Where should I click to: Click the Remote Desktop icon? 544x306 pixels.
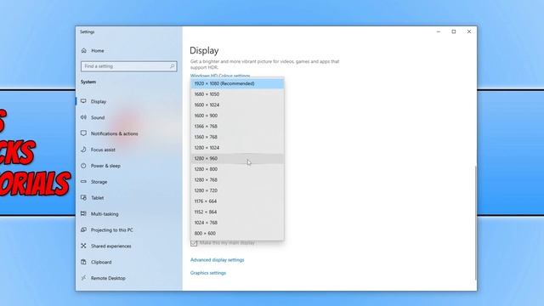pyautogui.click(x=83, y=278)
